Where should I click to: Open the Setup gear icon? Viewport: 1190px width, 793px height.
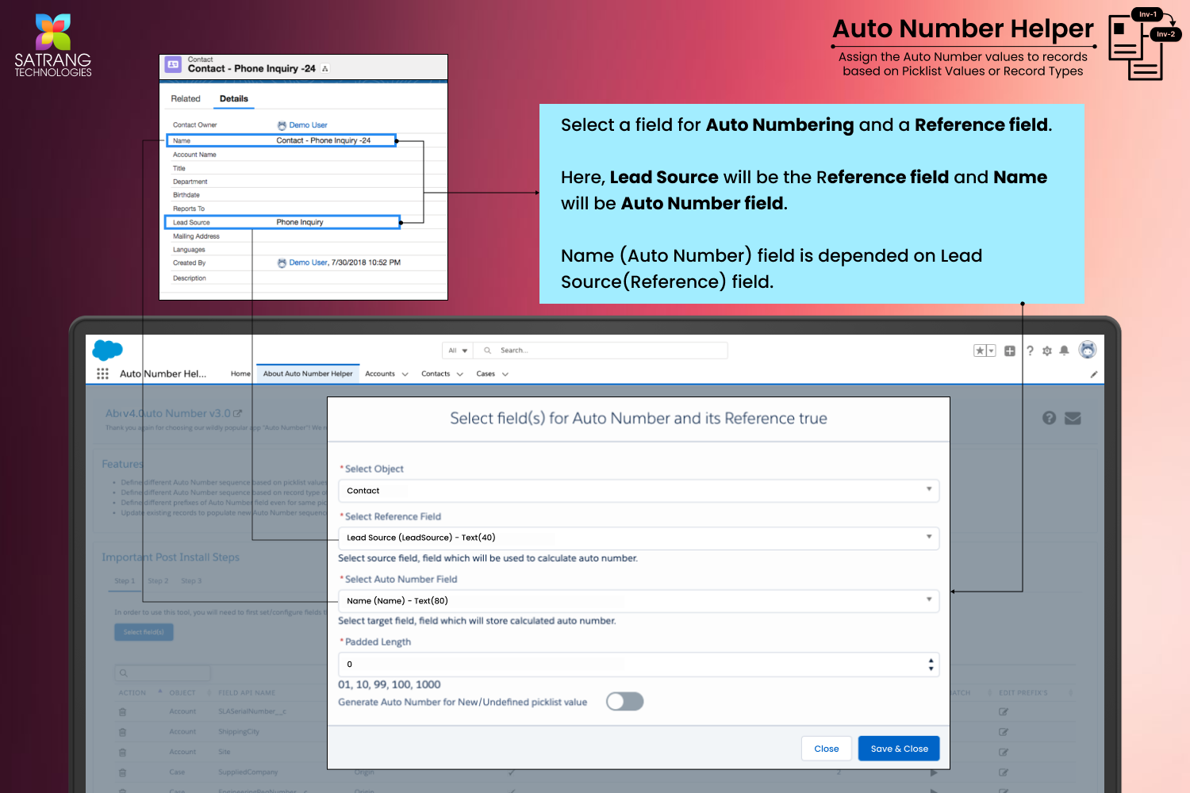click(1047, 351)
